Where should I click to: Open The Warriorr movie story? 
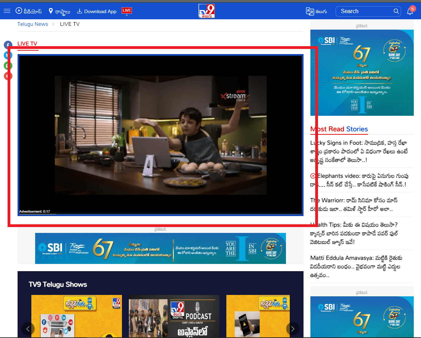click(354, 205)
